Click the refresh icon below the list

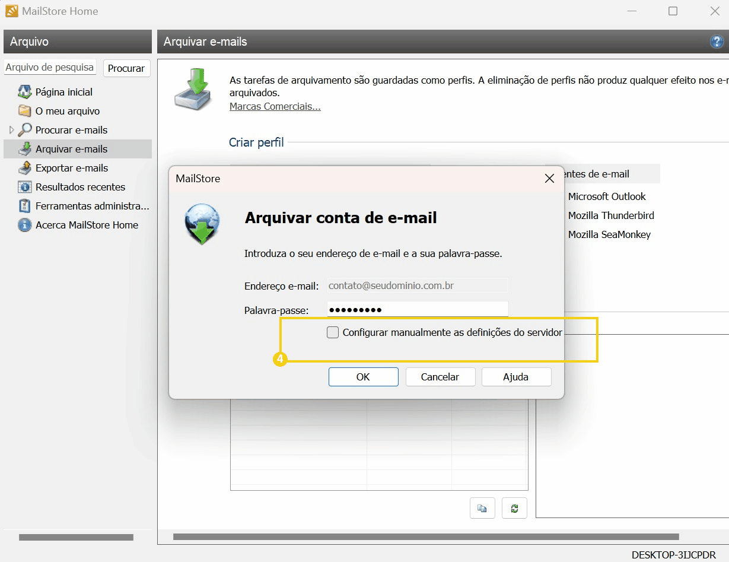click(x=514, y=508)
